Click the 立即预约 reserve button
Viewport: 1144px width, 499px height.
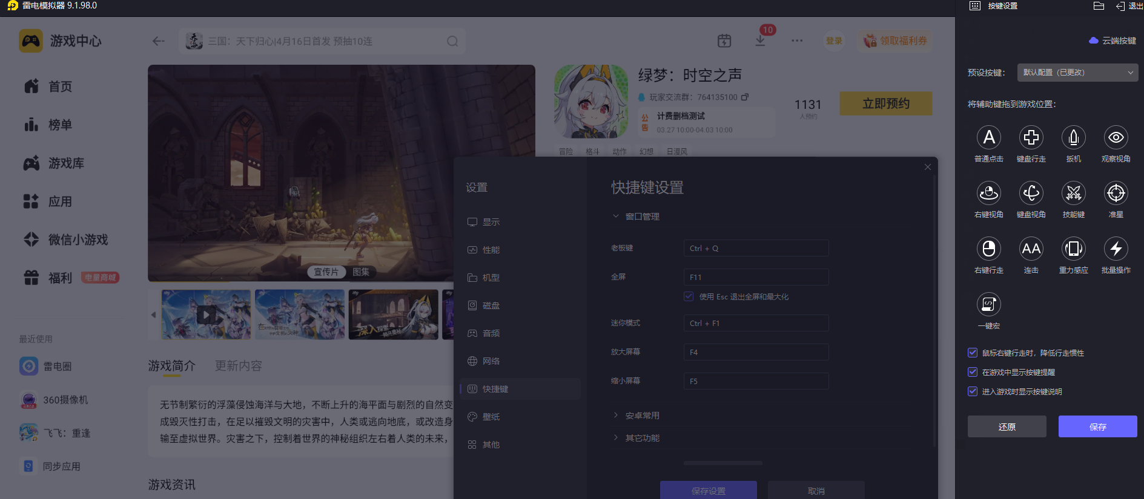[886, 103]
